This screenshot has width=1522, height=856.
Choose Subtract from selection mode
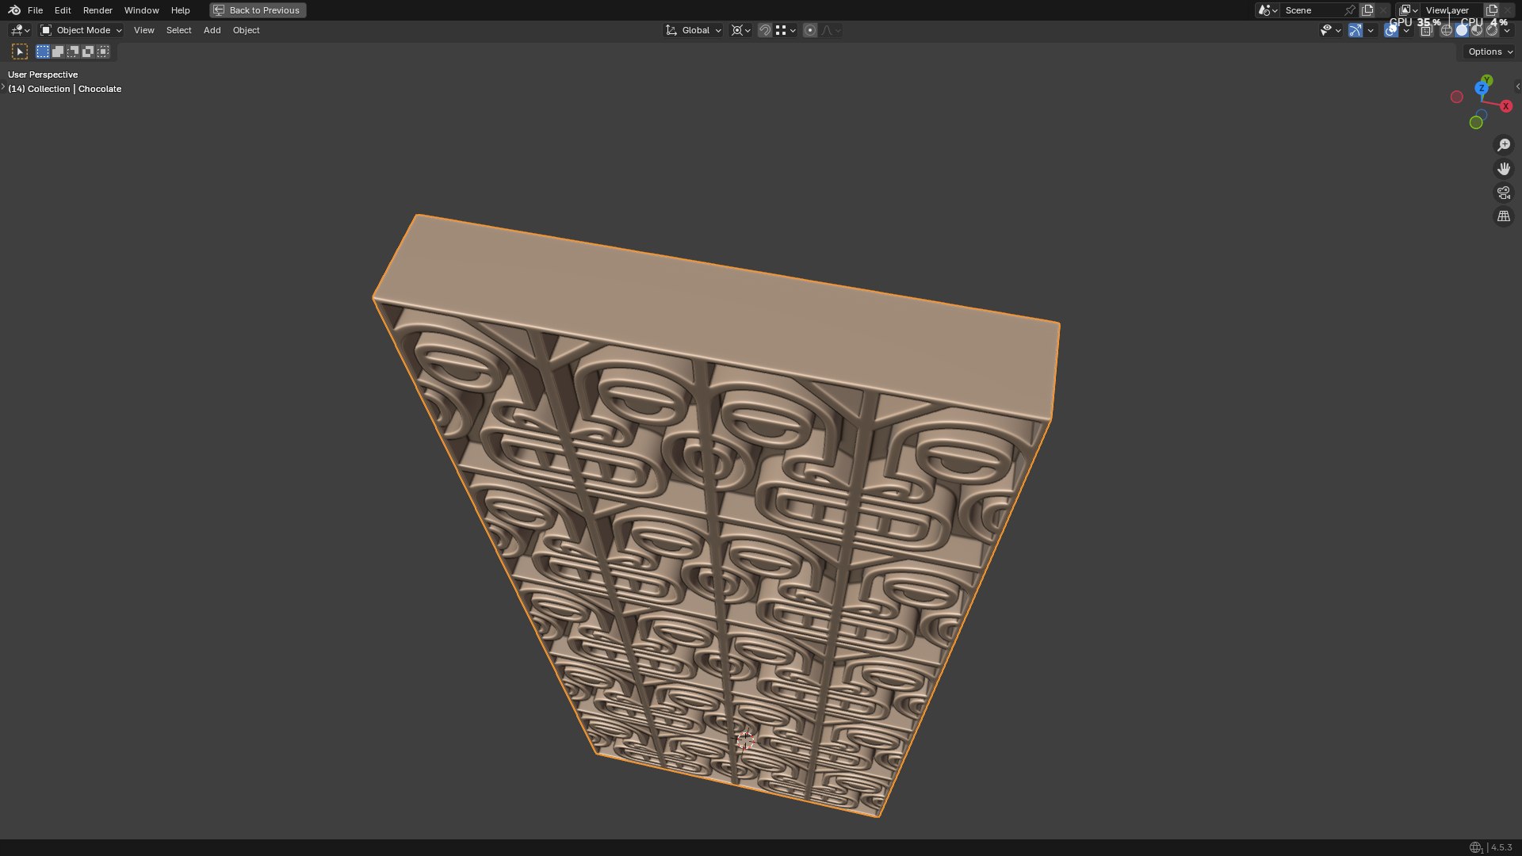[x=73, y=52]
